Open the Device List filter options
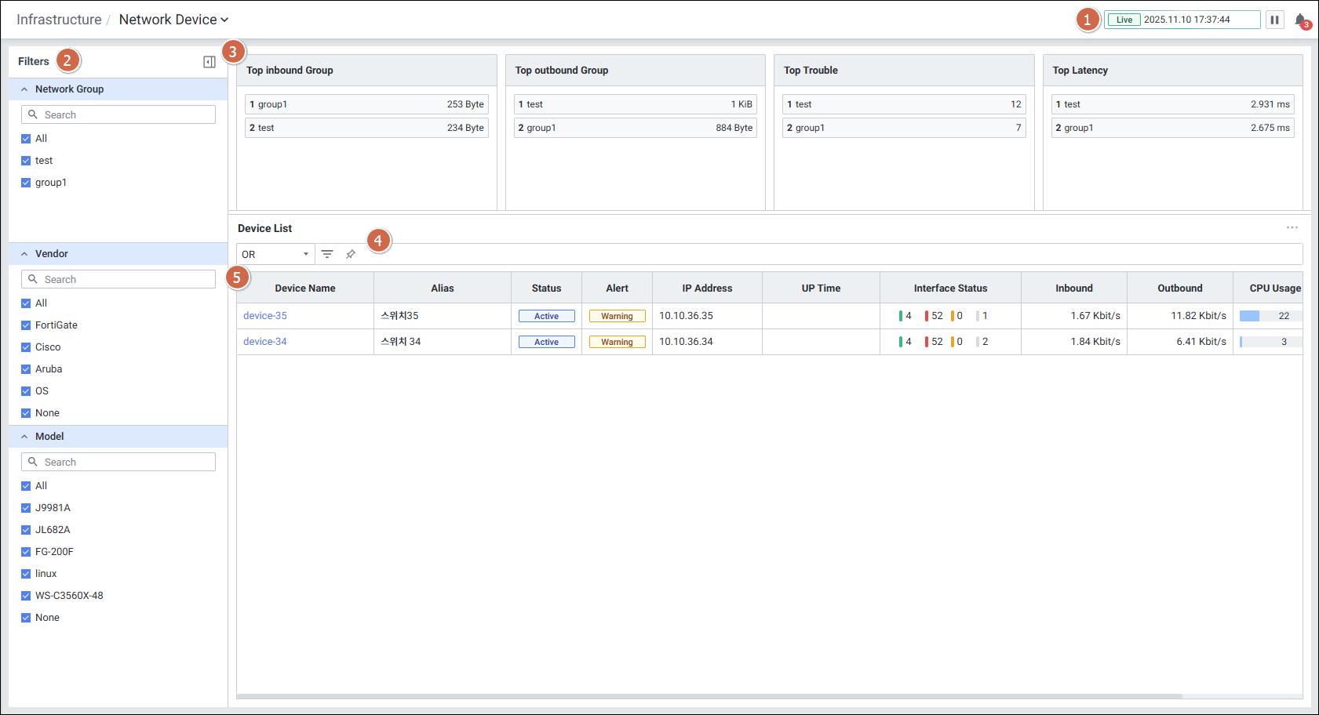1319x715 pixels. point(327,254)
